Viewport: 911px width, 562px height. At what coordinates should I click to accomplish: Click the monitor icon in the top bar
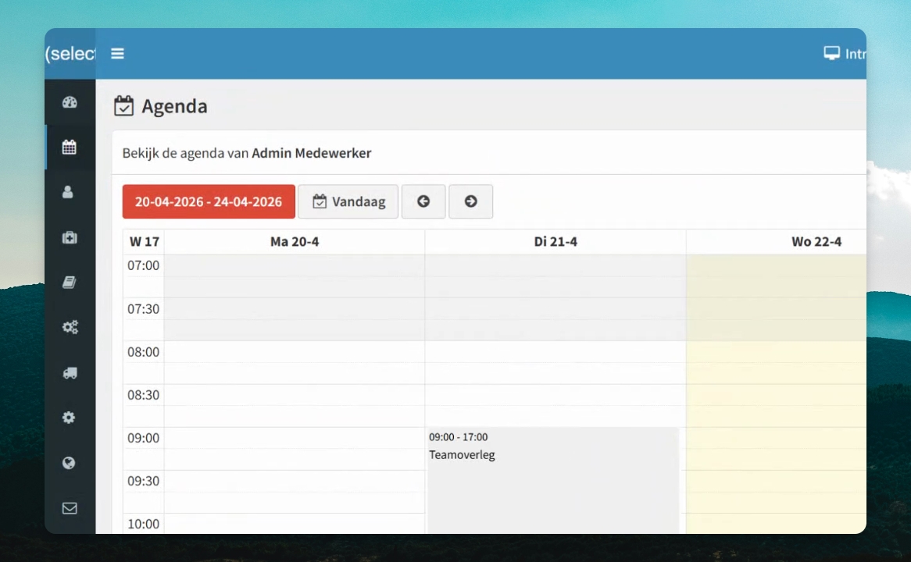coord(831,53)
